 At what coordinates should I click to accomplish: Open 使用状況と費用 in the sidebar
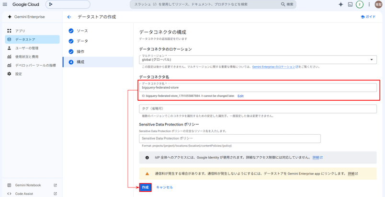pos(32,57)
